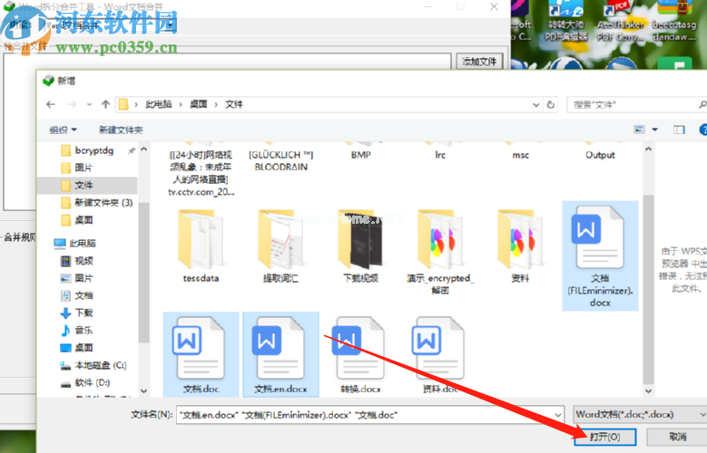Click in the 搜索"文件" search box
Image resolution: width=707 pixels, height=453 pixels.
[626, 105]
